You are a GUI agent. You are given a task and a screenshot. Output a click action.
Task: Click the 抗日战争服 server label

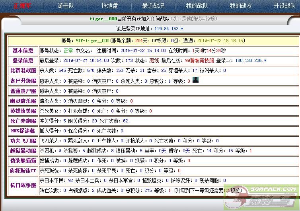tap(23, 185)
